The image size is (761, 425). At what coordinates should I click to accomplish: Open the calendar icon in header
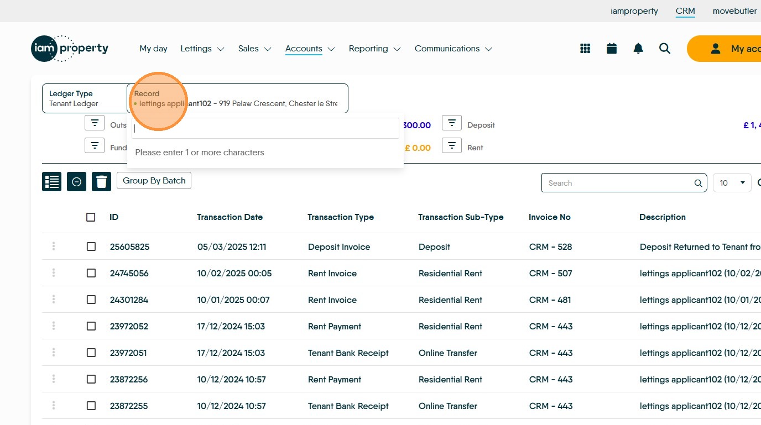[612, 49]
